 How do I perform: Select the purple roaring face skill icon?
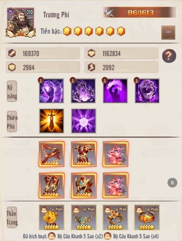(147, 91)
